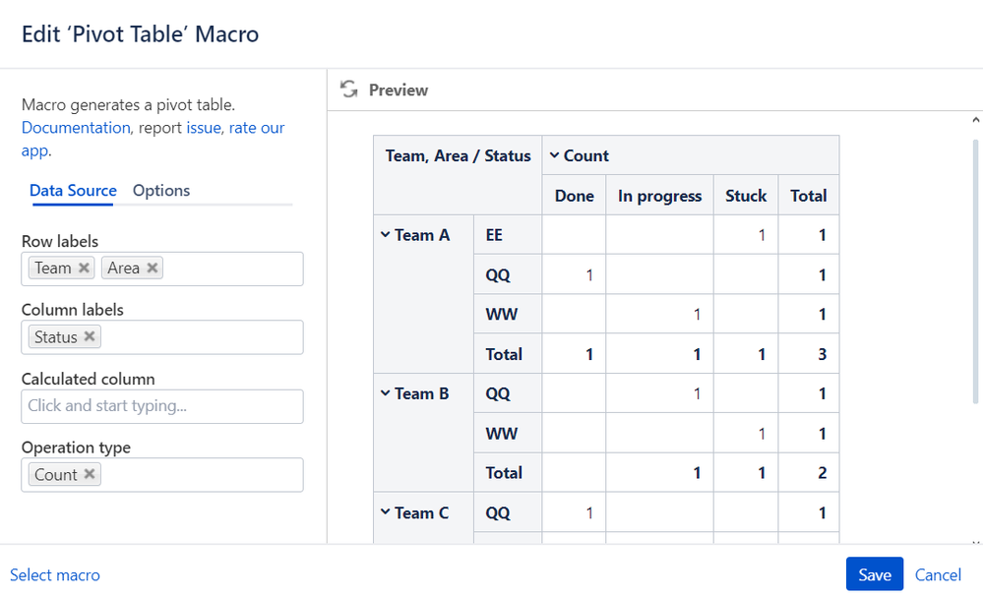This screenshot has height=598, width=983.
Task: Focus the Calculated column input field
Action: click(x=162, y=406)
